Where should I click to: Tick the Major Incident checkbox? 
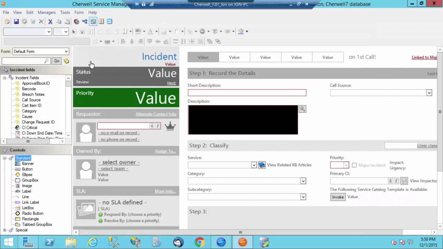[x=354, y=165]
